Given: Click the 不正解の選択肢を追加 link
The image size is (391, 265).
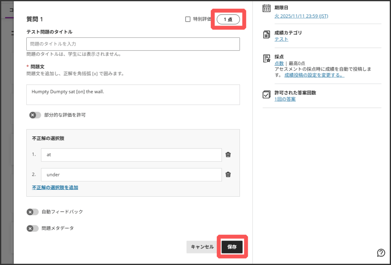Looking at the screenshot, I should (x=55, y=187).
